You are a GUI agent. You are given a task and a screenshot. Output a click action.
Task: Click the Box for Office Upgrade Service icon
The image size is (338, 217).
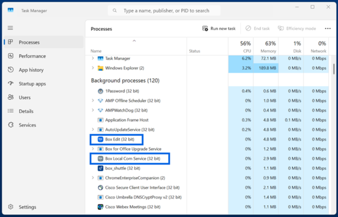coord(100,149)
